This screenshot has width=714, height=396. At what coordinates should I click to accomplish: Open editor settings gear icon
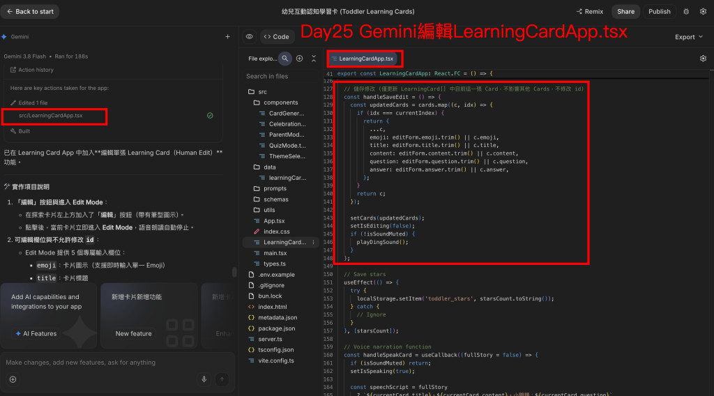pyautogui.click(x=703, y=59)
